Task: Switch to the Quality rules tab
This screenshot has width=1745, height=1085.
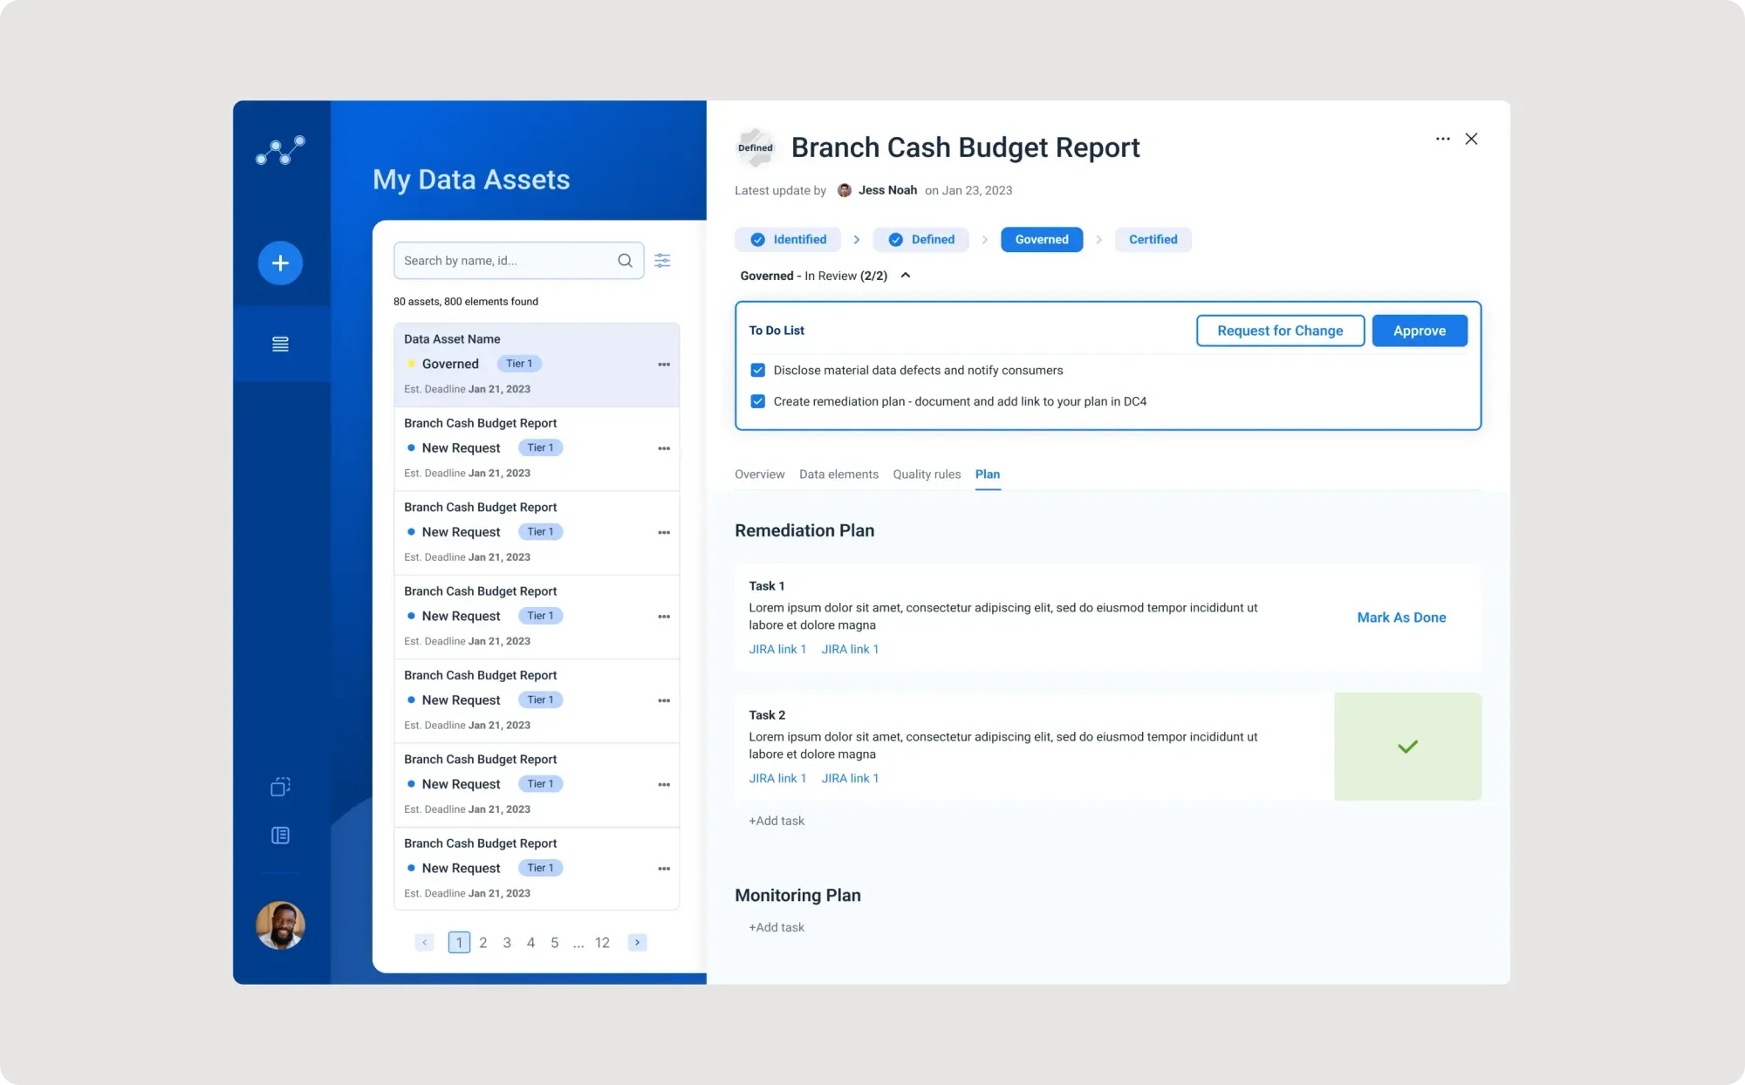Action: (x=927, y=474)
